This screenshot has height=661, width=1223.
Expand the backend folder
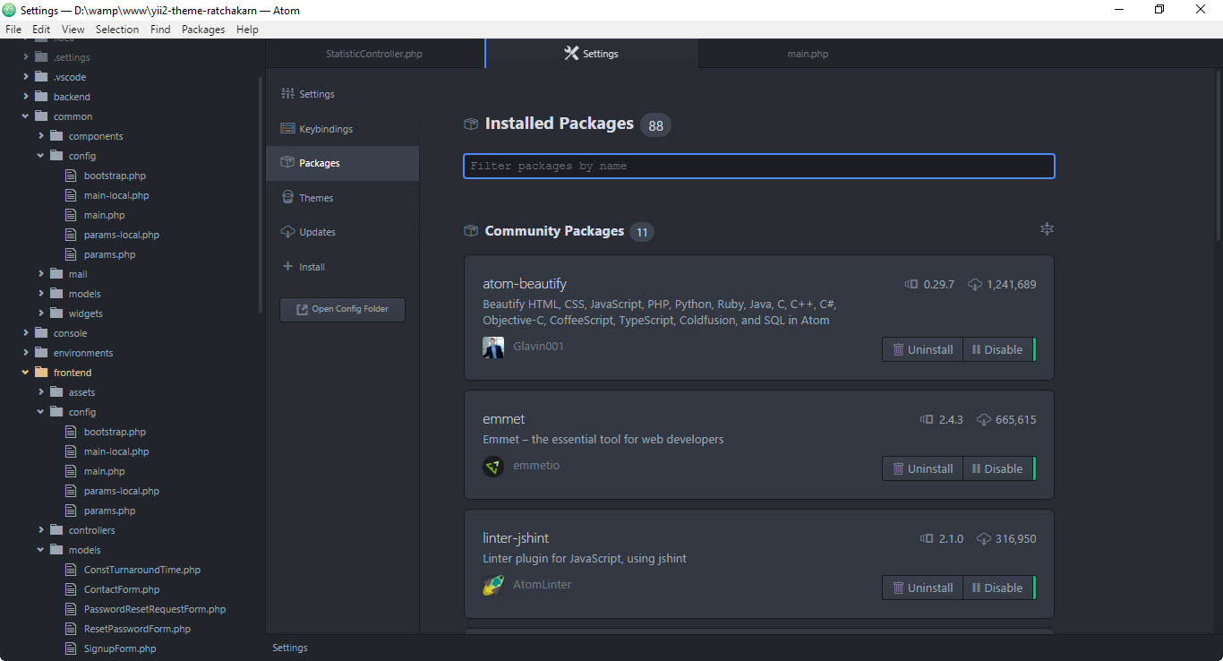(26, 97)
